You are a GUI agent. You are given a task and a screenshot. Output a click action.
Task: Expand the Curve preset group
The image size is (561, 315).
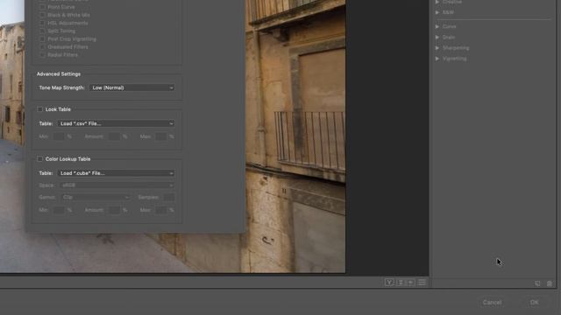437,26
